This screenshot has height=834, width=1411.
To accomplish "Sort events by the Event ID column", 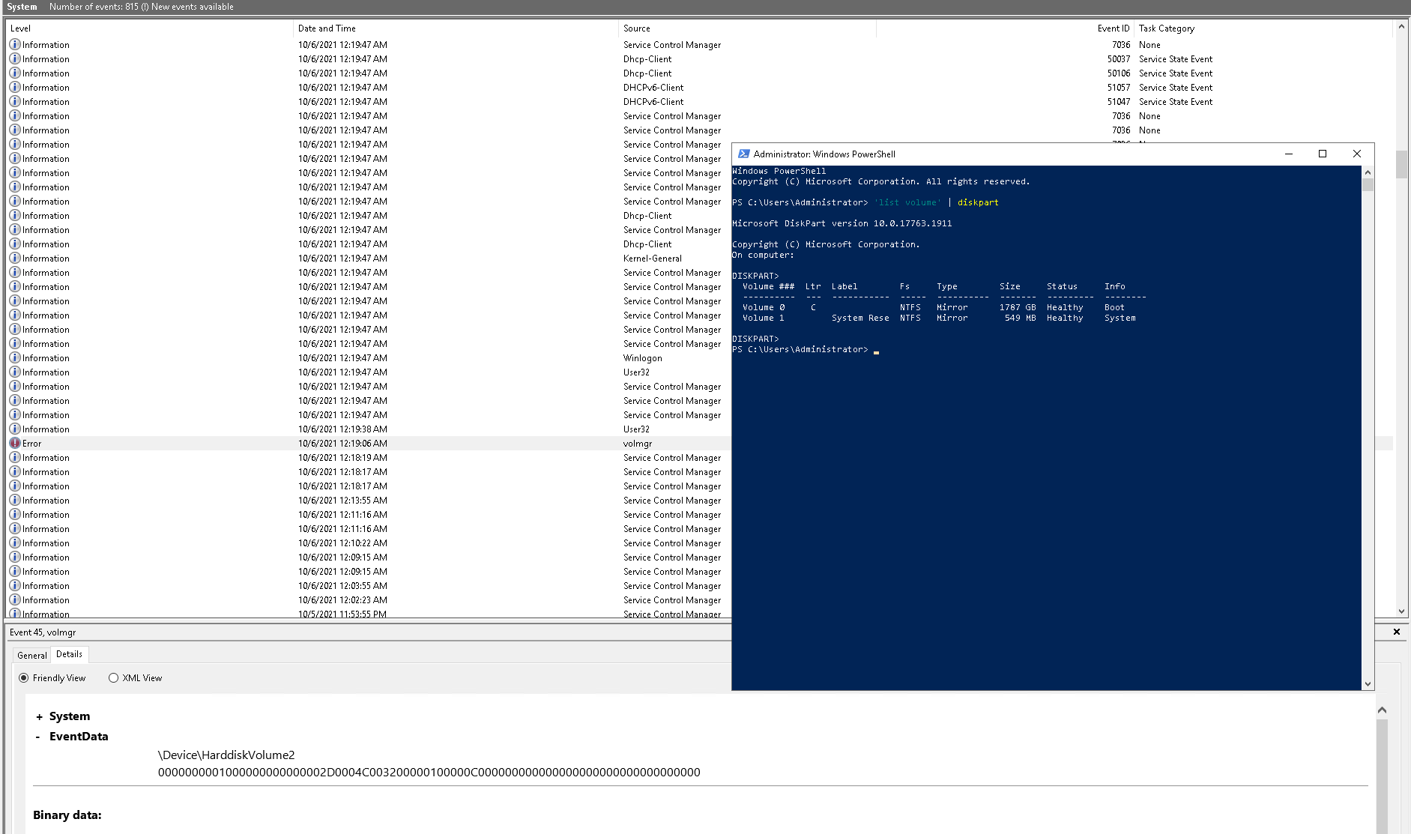I will [x=1113, y=28].
